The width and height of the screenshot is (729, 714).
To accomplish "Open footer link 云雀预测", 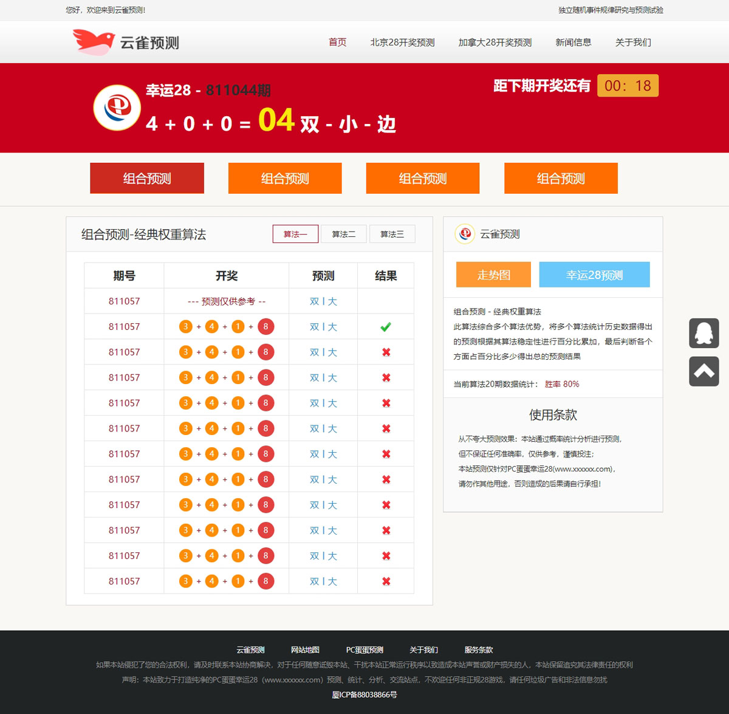I will (250, 650).
